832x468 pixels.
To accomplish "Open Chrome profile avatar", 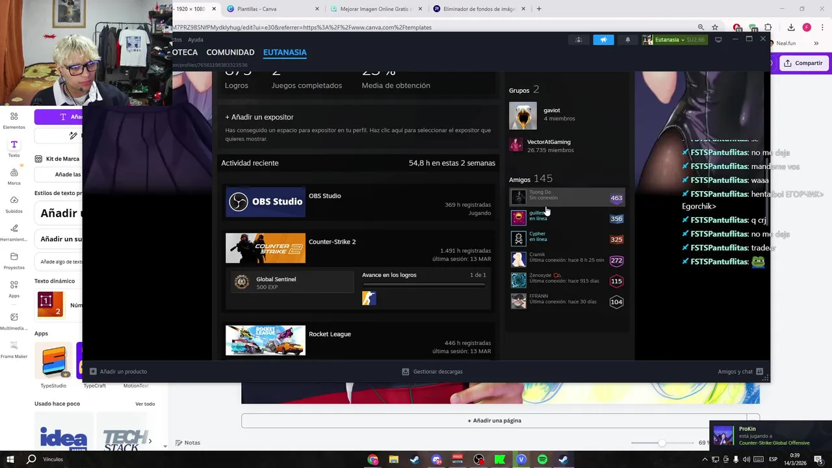I will click(x=807, y=27).
